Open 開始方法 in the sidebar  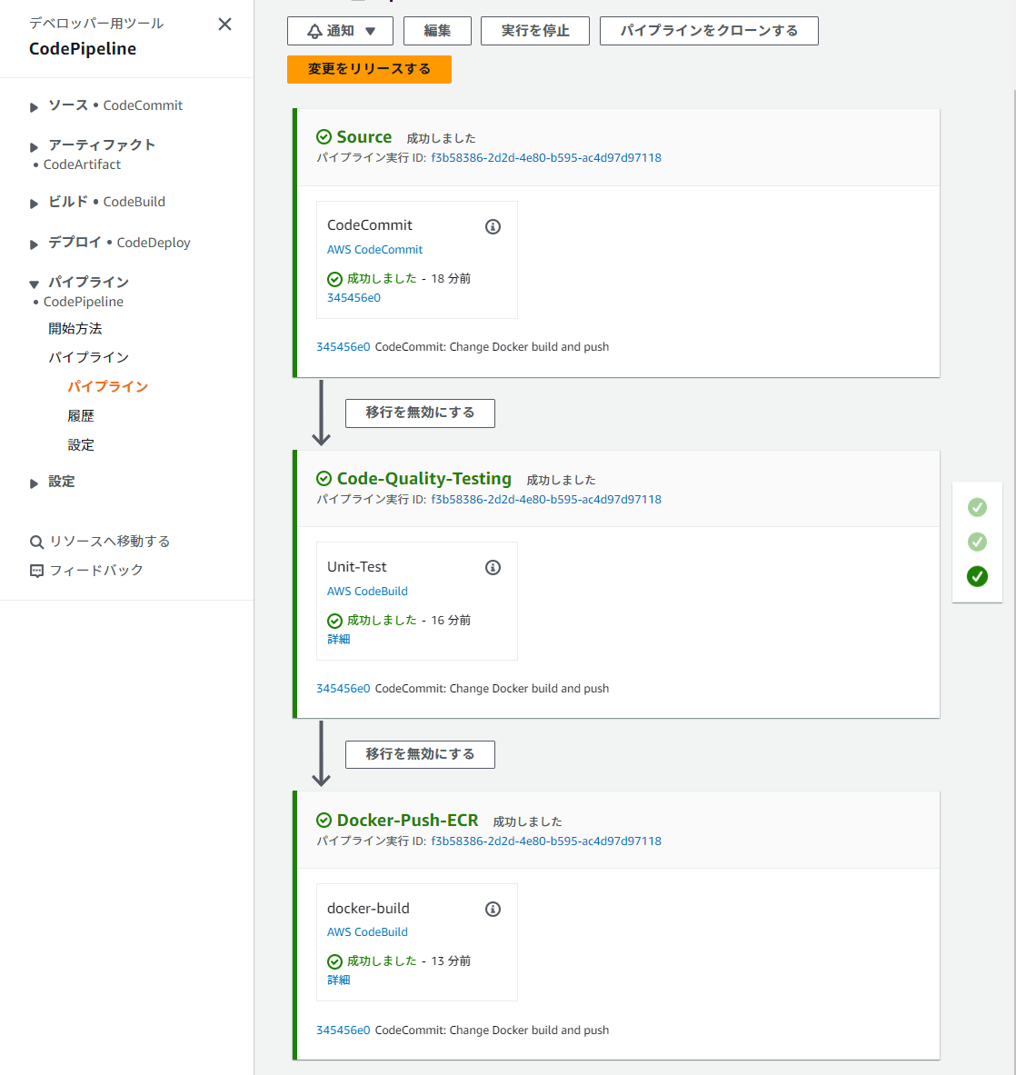coord(75,328)
